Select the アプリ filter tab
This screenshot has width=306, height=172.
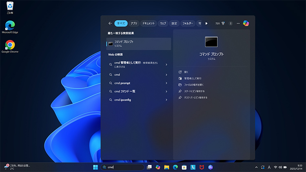pos(134,23)
